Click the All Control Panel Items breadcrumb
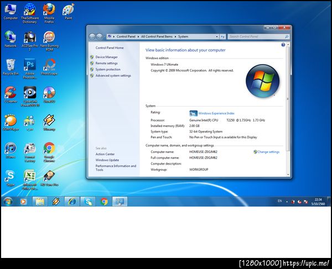 (157, 36)
